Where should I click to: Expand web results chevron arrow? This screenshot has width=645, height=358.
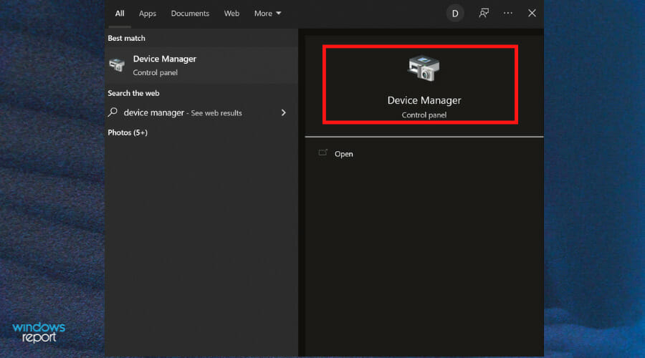(x=283, y=112)
